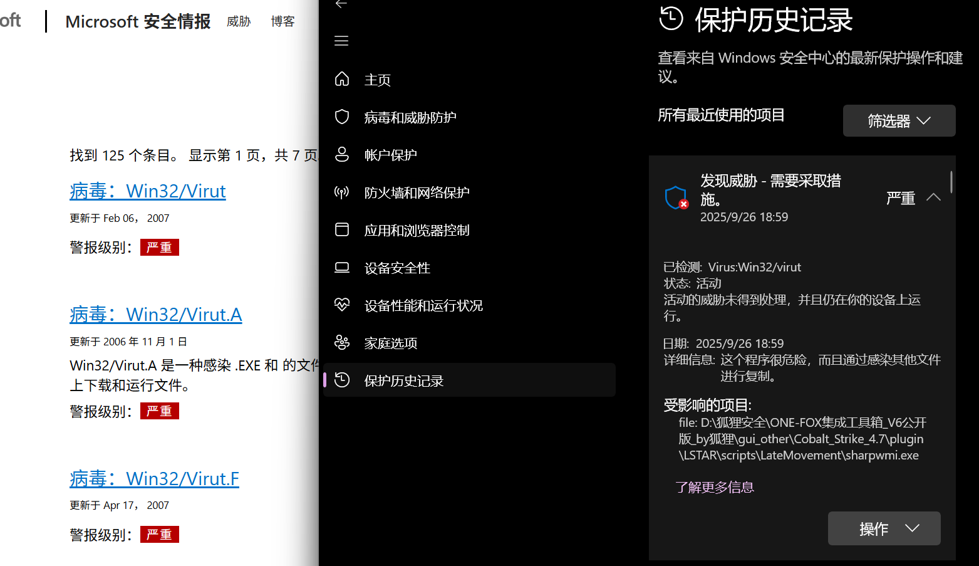This screenshot has width=979, height=566.
Task: Click the laptop icon for device security
Action: coord(342,268)
